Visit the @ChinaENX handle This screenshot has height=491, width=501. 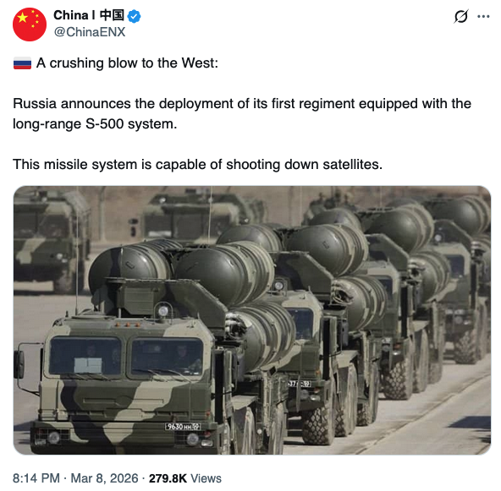[90, 32]
